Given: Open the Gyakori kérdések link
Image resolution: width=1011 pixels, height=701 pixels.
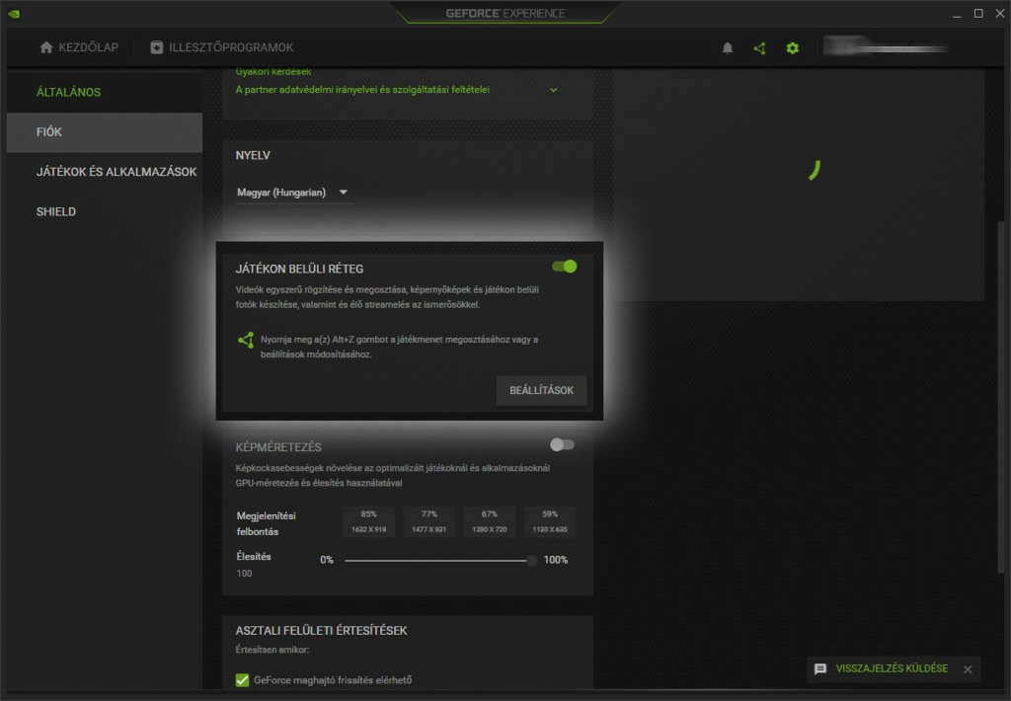Looking at the screenshot, I should [x=273, y=72].
